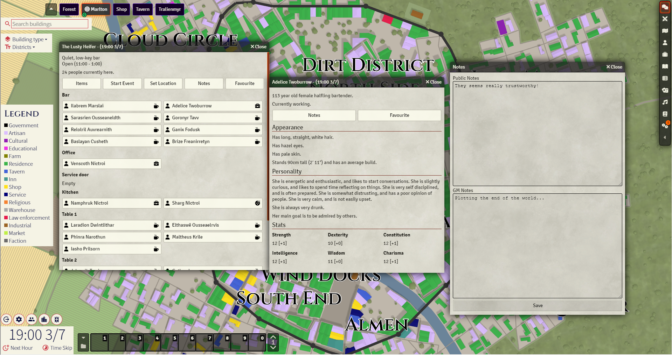Toggle Favourite for The Lusty Heifer
The height and width of the screenshot is (355, 672).
pyautogui.click(x=245, y=84)
